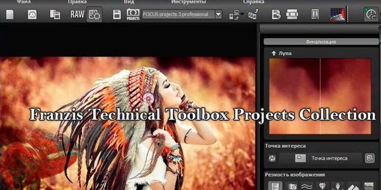Click the floppy disk save icon
381x190 pixels.
tap(117, 15)
